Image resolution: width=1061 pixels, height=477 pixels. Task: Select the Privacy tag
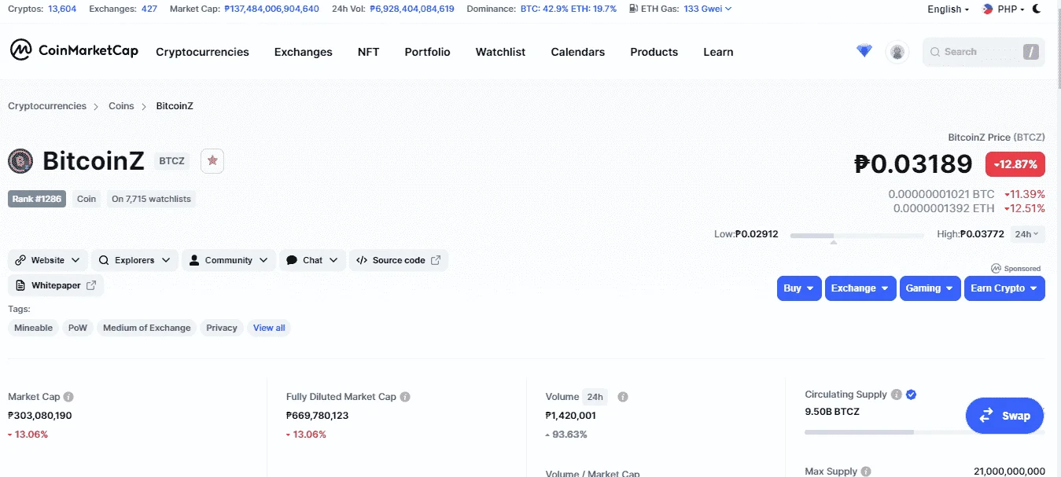click(x=222, y=328)
